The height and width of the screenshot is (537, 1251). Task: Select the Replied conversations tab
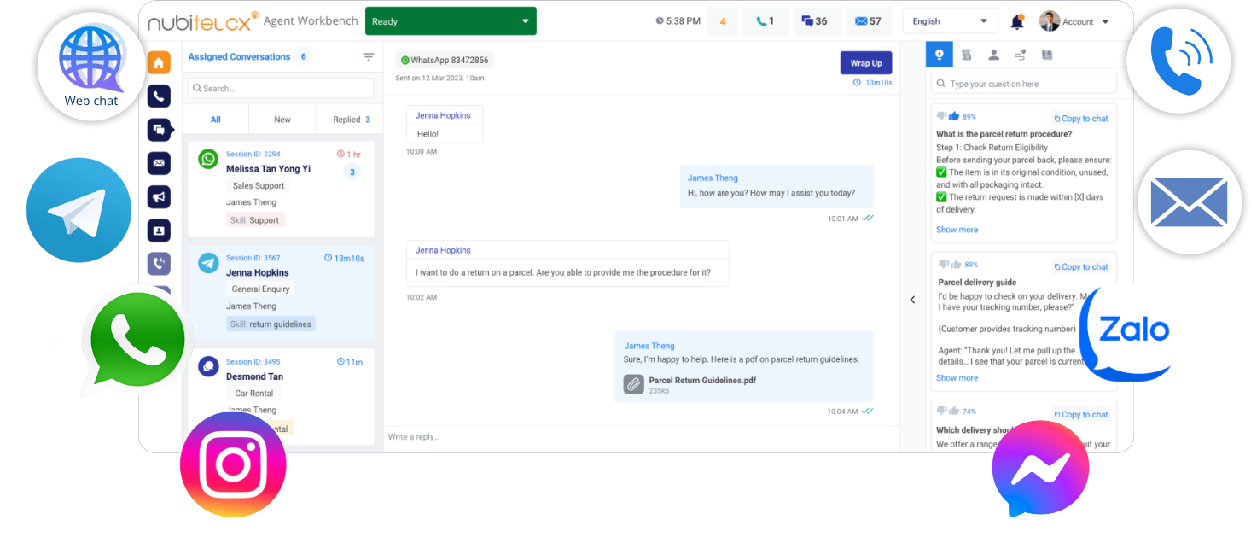tap(351, 120)
